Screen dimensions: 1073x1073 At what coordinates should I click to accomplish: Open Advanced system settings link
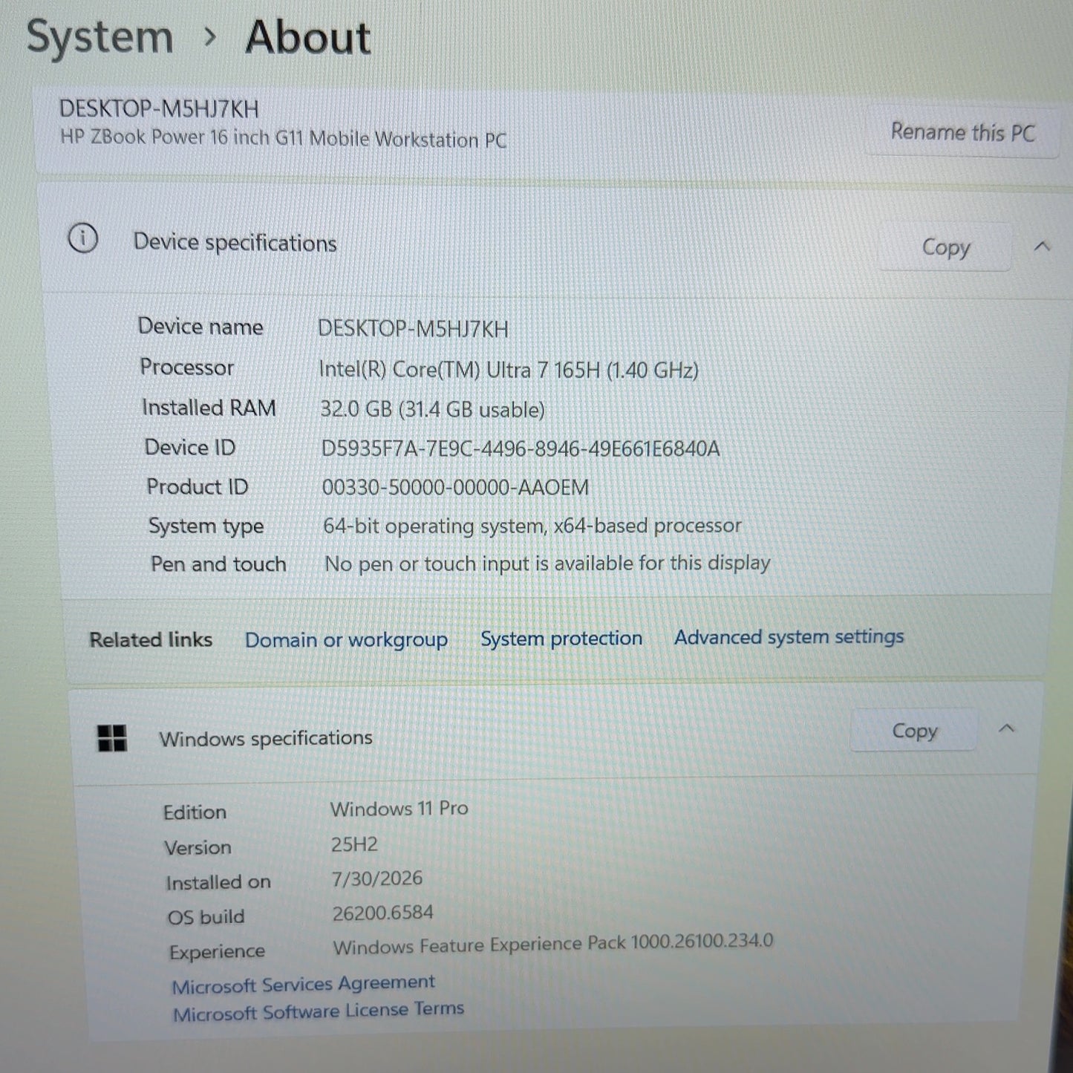click(x=789, y=636)
